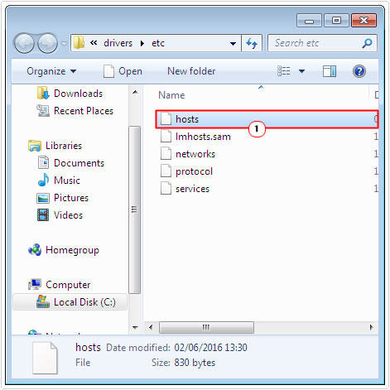Click the search magnifier icon

(x=367, y=43)
